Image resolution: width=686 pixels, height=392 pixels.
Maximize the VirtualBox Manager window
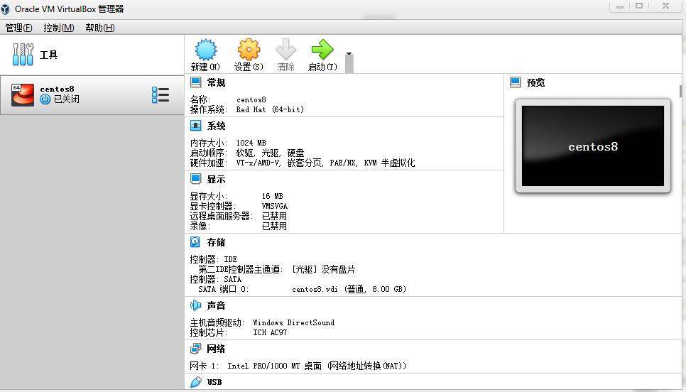pos(639,6)
